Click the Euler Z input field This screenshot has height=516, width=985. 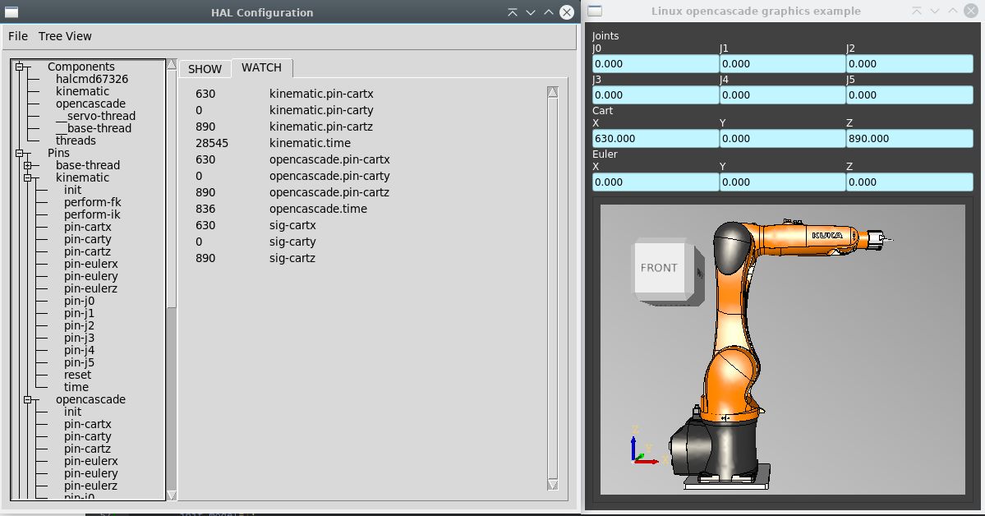(x=909, y=182)
